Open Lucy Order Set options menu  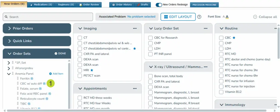[x=205, y=28]
